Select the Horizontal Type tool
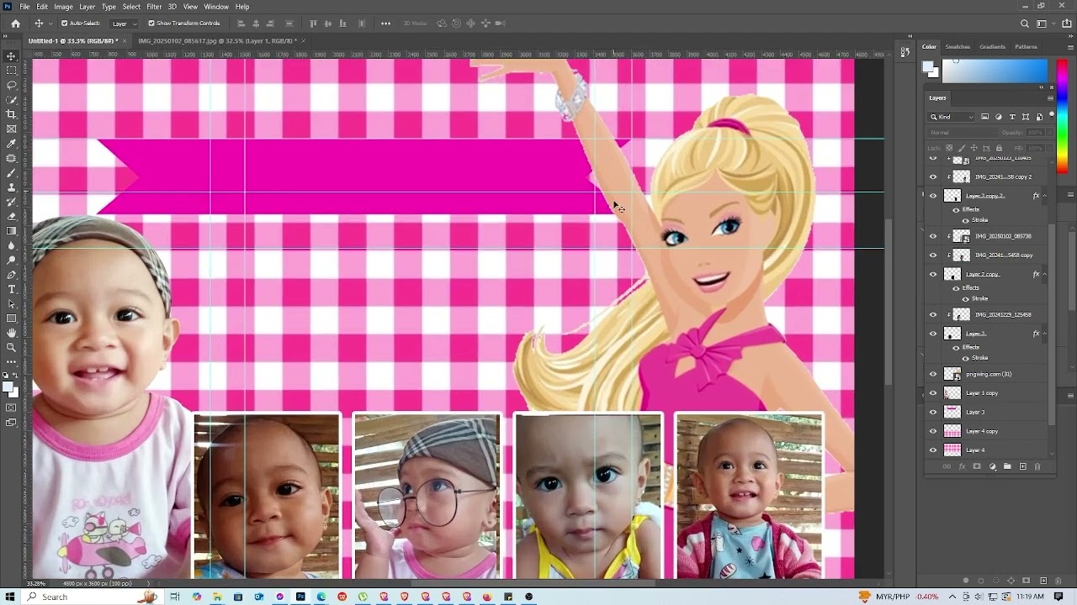Image resolution: width=1077 pixels, height=605 pixels. pos(11,289)
